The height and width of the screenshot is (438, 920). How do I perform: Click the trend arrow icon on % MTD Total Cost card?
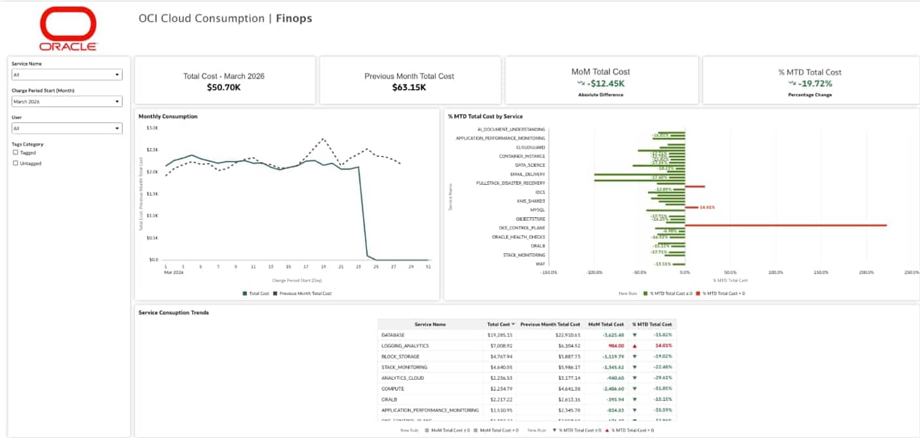[x=792, y=84]
